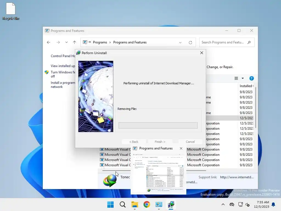The image size is (281, 211).
Task: Open recent locations chevron next to forward arrow
Action: 66,42
